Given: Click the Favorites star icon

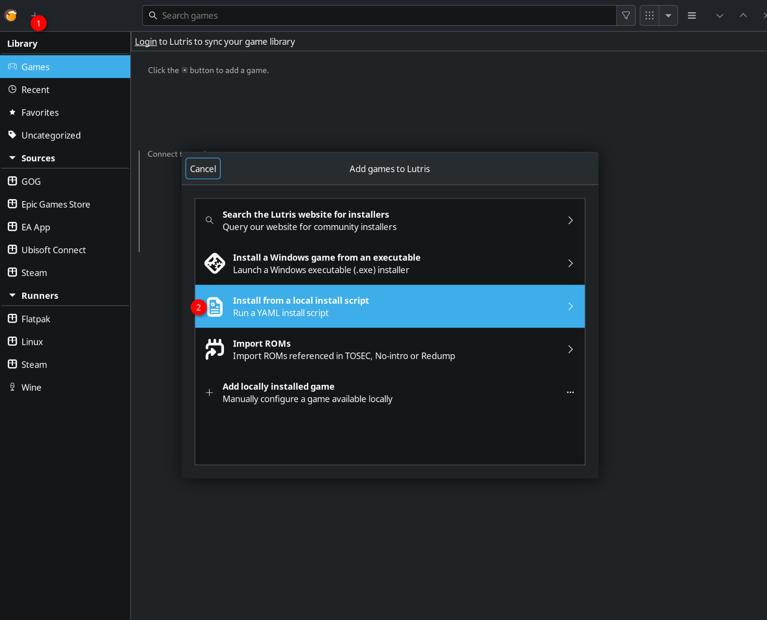Looking at the screenshot, I should 12,112.
